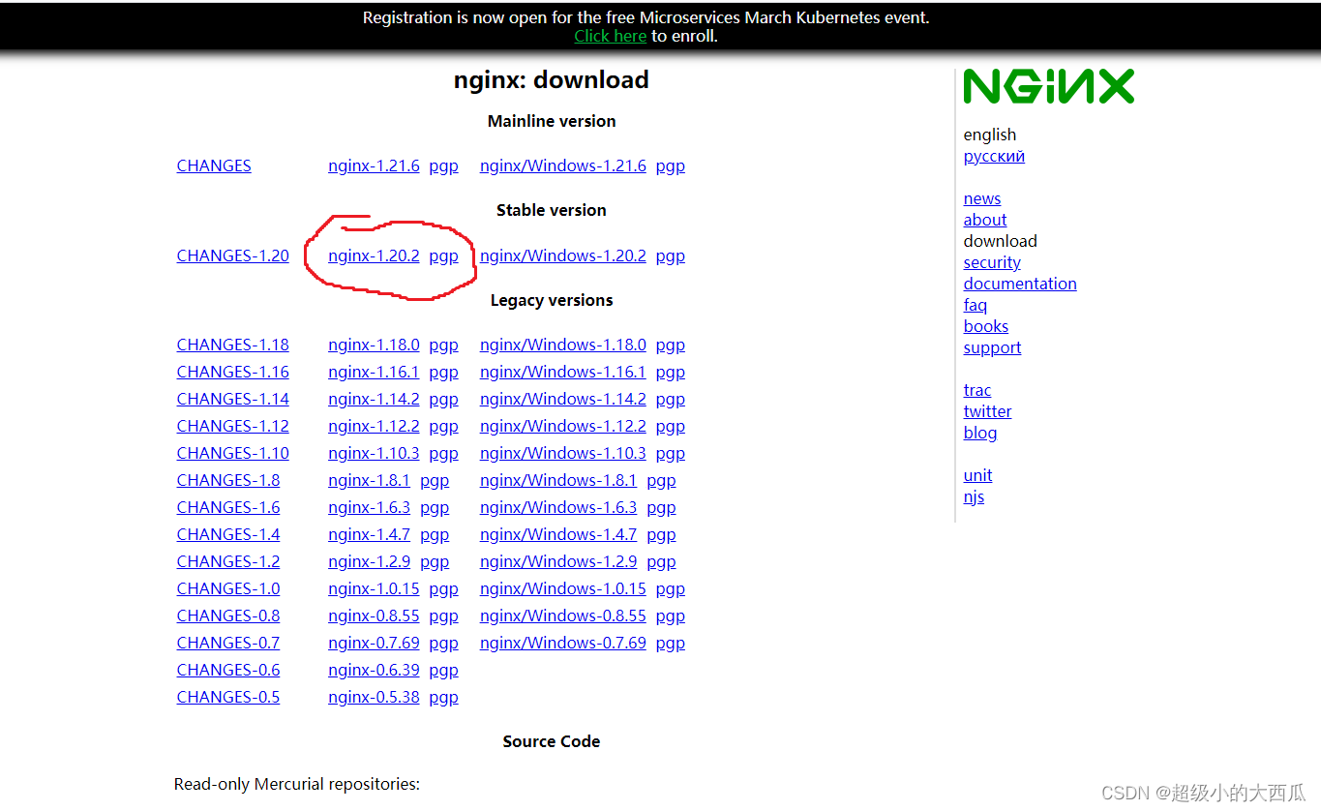The image size is (1321, 811).
Task: Open pgp for nginx/Windows-1.20.2
Action: pos(670,255)
